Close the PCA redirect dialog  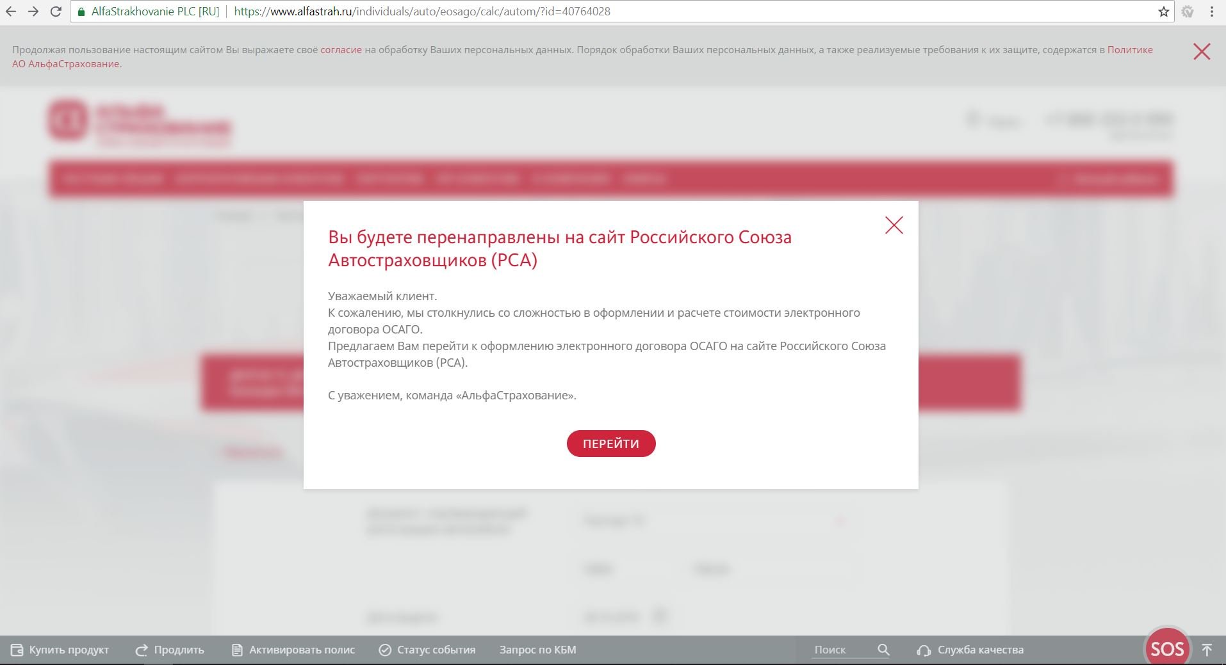click(x=894, y=225)
